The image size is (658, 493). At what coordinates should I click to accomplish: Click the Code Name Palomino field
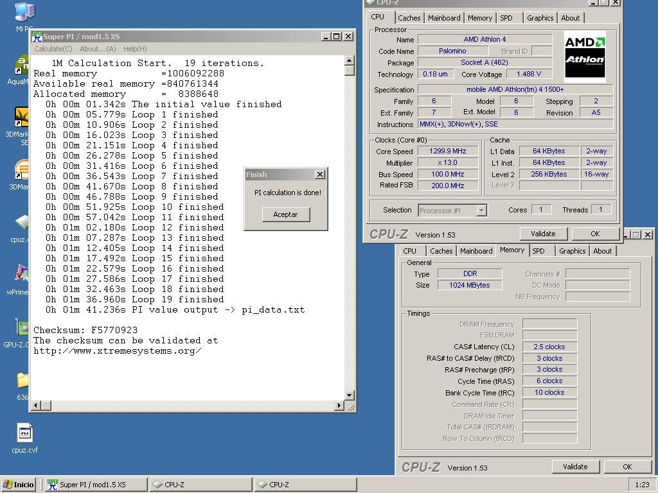452,51
